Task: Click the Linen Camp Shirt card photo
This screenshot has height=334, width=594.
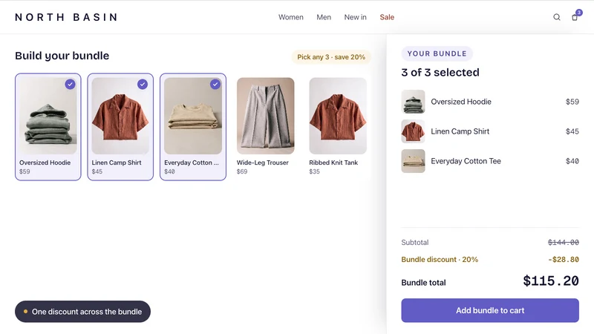Action: (x=120, y=116)
